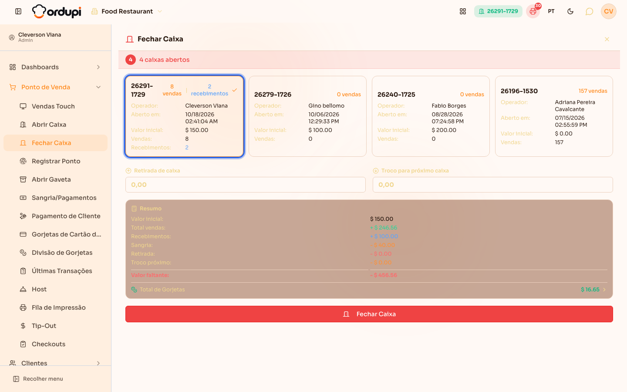Select cash register 26196-1530 card
The width and height of the screenshot is (627, 392).
[x=554, y=116]
